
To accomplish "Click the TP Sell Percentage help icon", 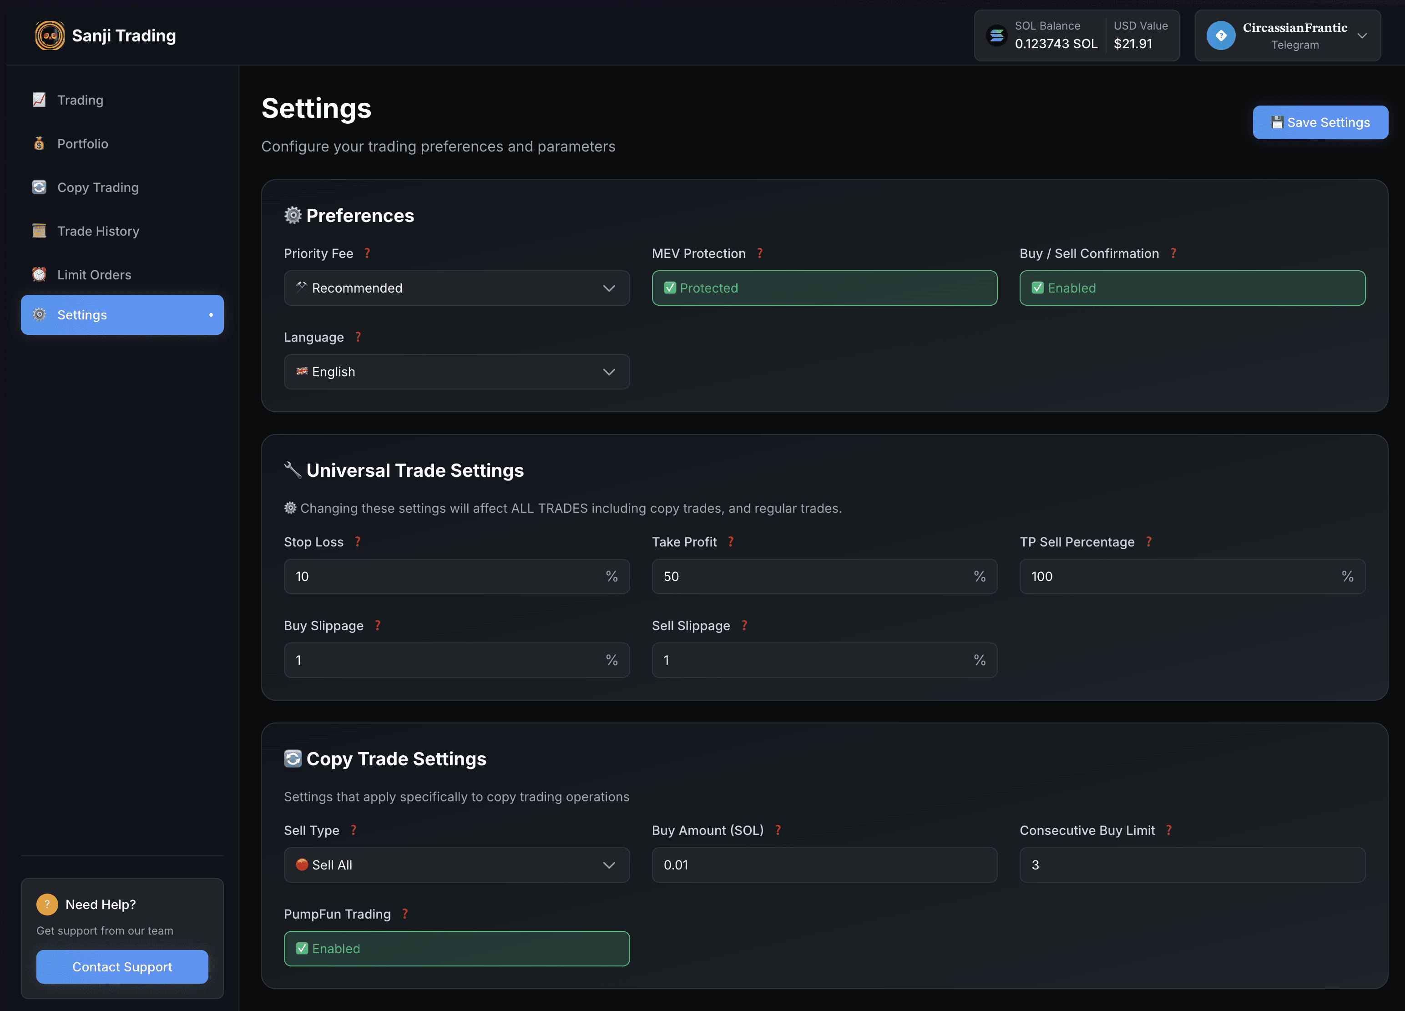I will (1148, 542).
